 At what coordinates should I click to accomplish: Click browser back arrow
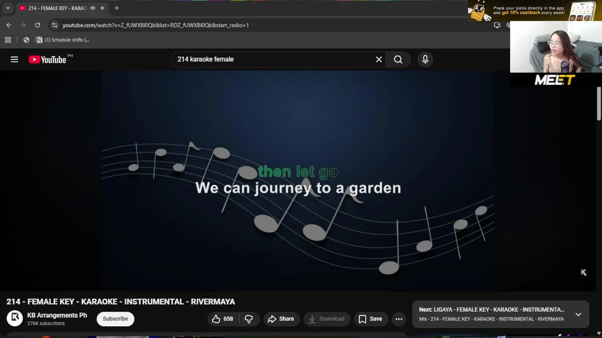coord(9,25)
